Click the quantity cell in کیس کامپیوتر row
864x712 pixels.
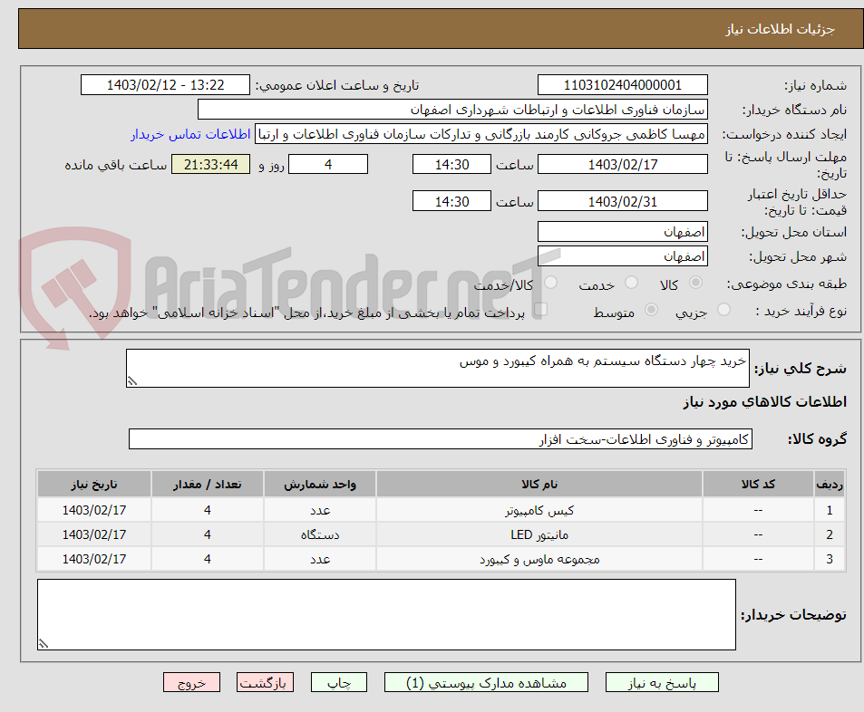coord(208,511)
